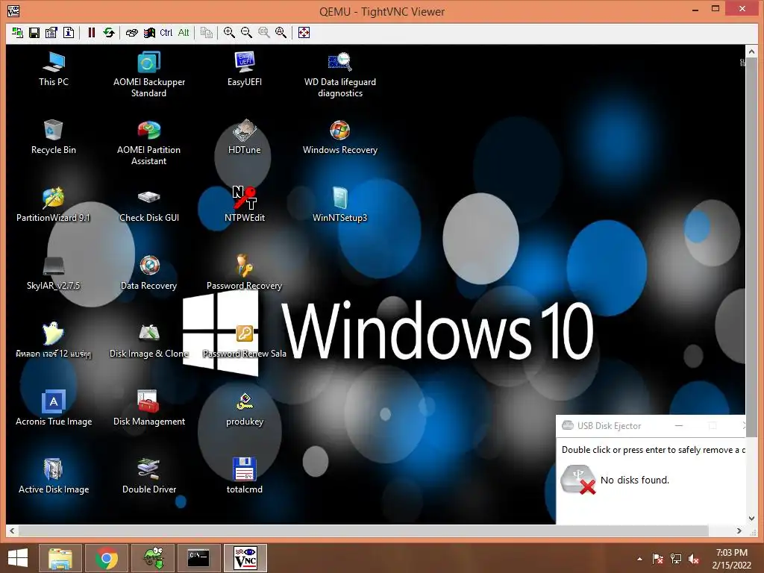Open the Windows Start button
The height and width of the screenshot is (573, 764).
tap(18, 558)
